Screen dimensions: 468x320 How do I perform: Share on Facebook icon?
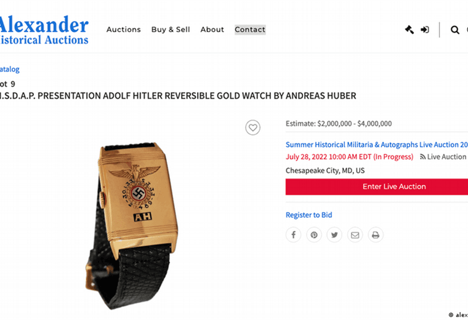pos(293,234)
